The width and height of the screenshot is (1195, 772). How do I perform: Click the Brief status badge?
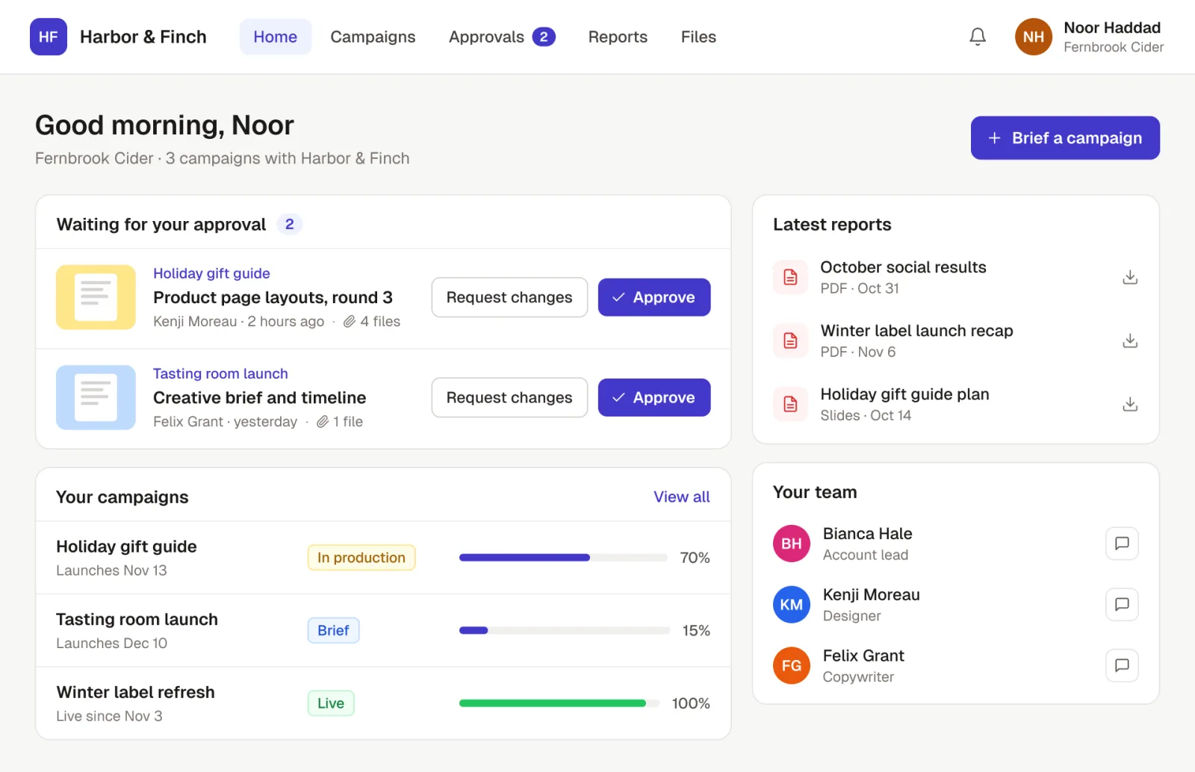333,630
